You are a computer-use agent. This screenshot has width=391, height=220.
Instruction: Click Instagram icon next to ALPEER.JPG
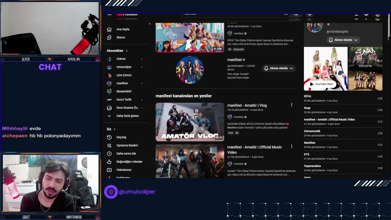click(98, 59)
